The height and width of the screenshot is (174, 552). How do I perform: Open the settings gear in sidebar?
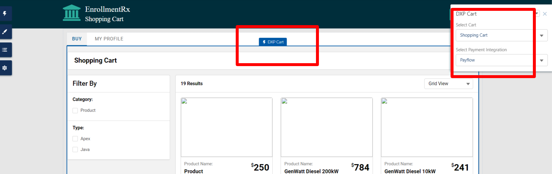pos(5,68)
